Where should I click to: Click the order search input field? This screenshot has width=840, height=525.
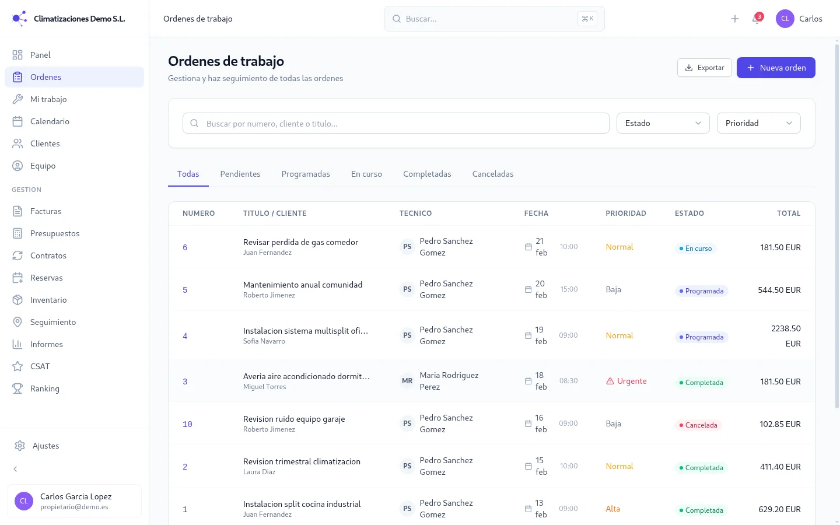pos(395,123)
